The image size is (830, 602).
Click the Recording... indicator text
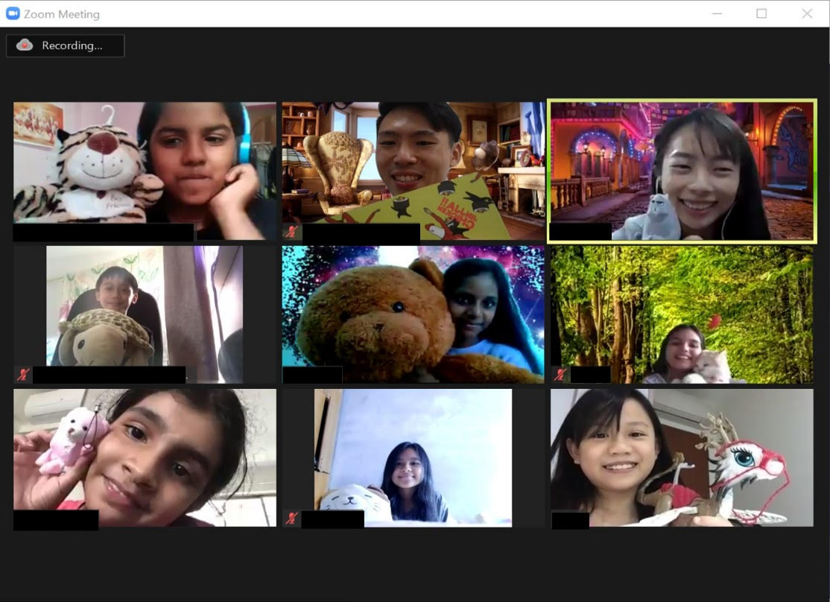click(72, 45)
